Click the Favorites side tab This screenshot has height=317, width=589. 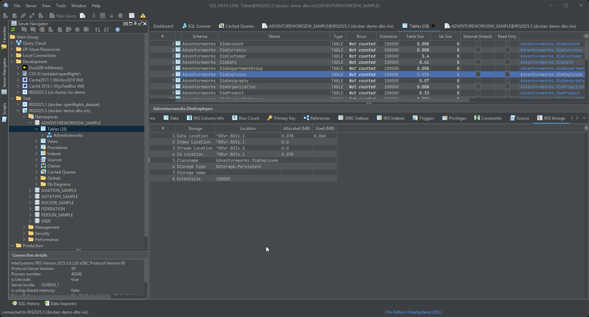click(x=4, y=37)
